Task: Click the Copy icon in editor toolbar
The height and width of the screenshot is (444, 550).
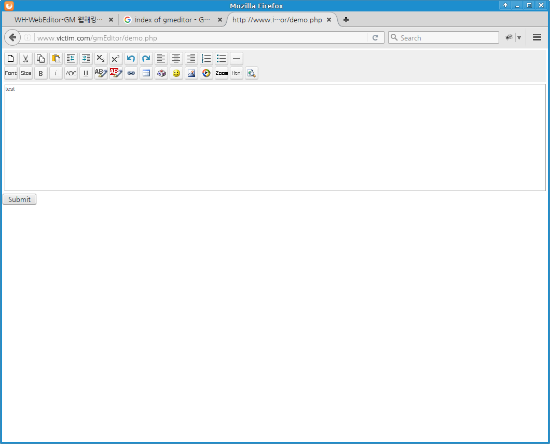Action: tap(40, 58)
